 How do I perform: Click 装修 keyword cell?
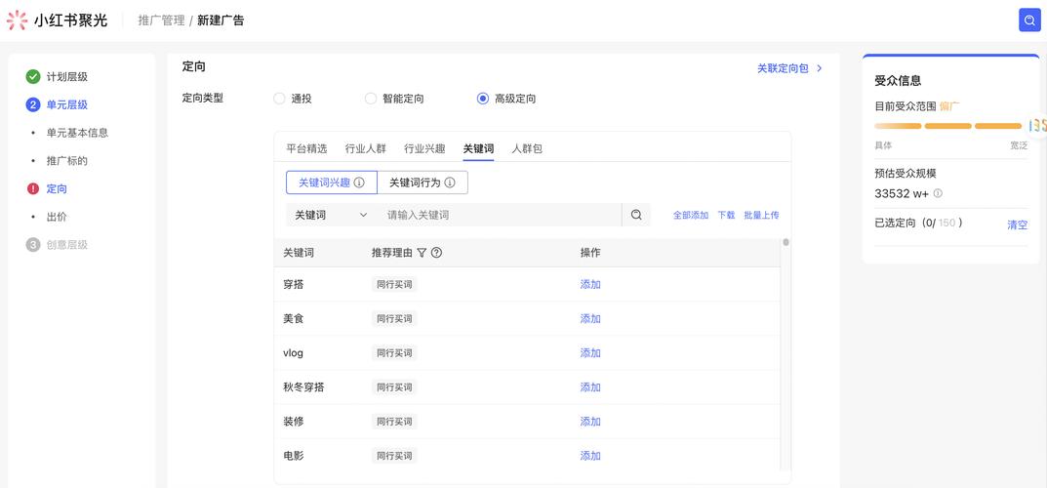click(x=294, y=422)
